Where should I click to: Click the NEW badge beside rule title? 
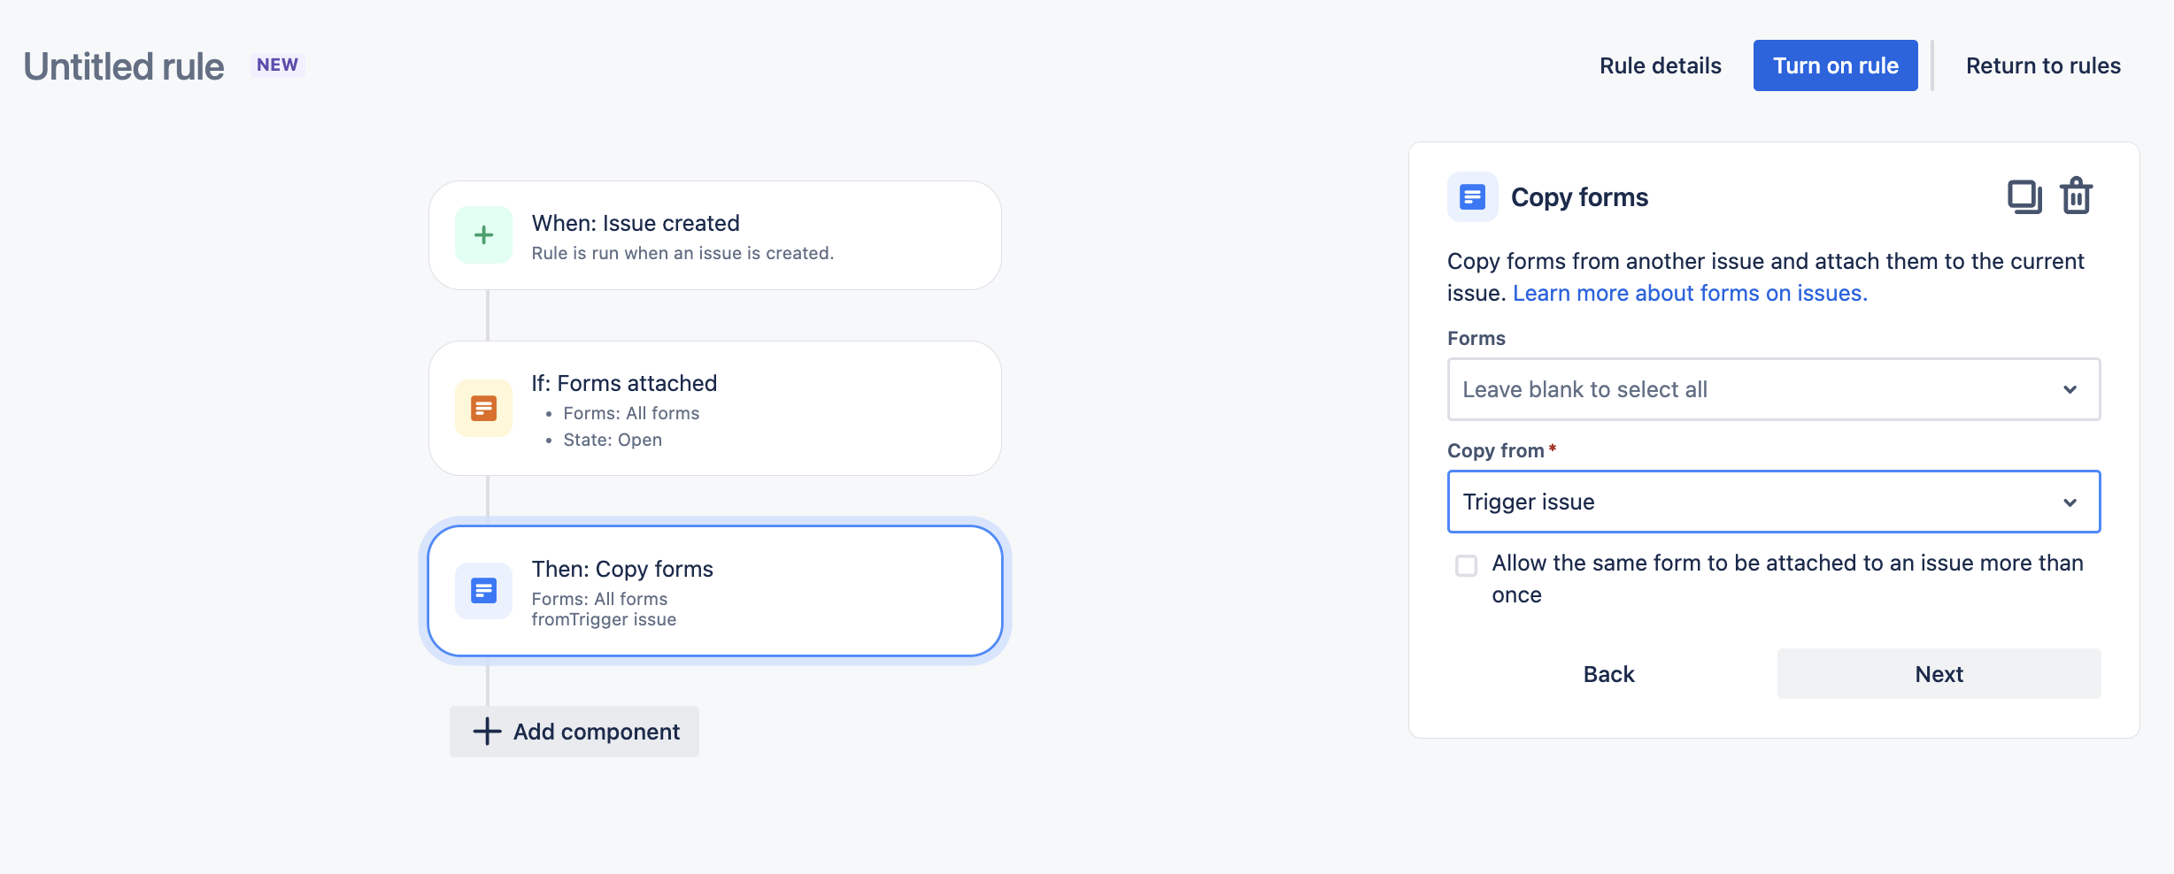tap(277, 65)
